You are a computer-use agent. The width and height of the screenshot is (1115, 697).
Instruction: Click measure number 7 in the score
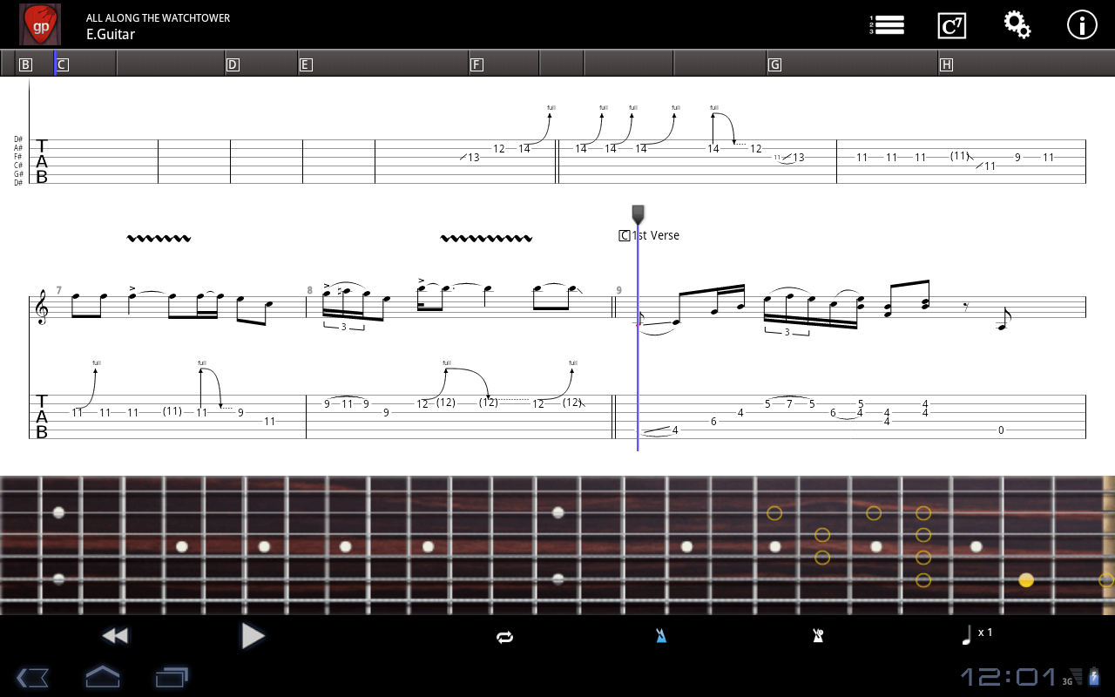pyautogui.click(x=59, y=290)
